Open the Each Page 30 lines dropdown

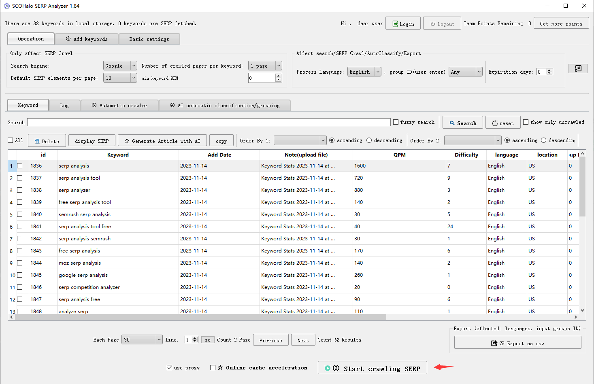142,339
